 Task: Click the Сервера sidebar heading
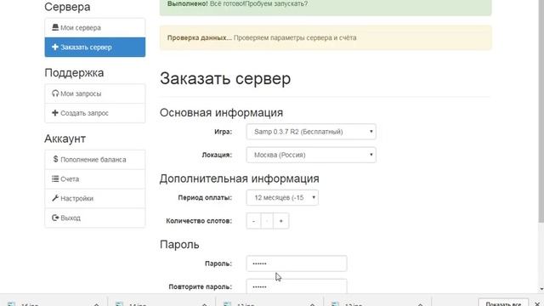[x=67, y=7]
